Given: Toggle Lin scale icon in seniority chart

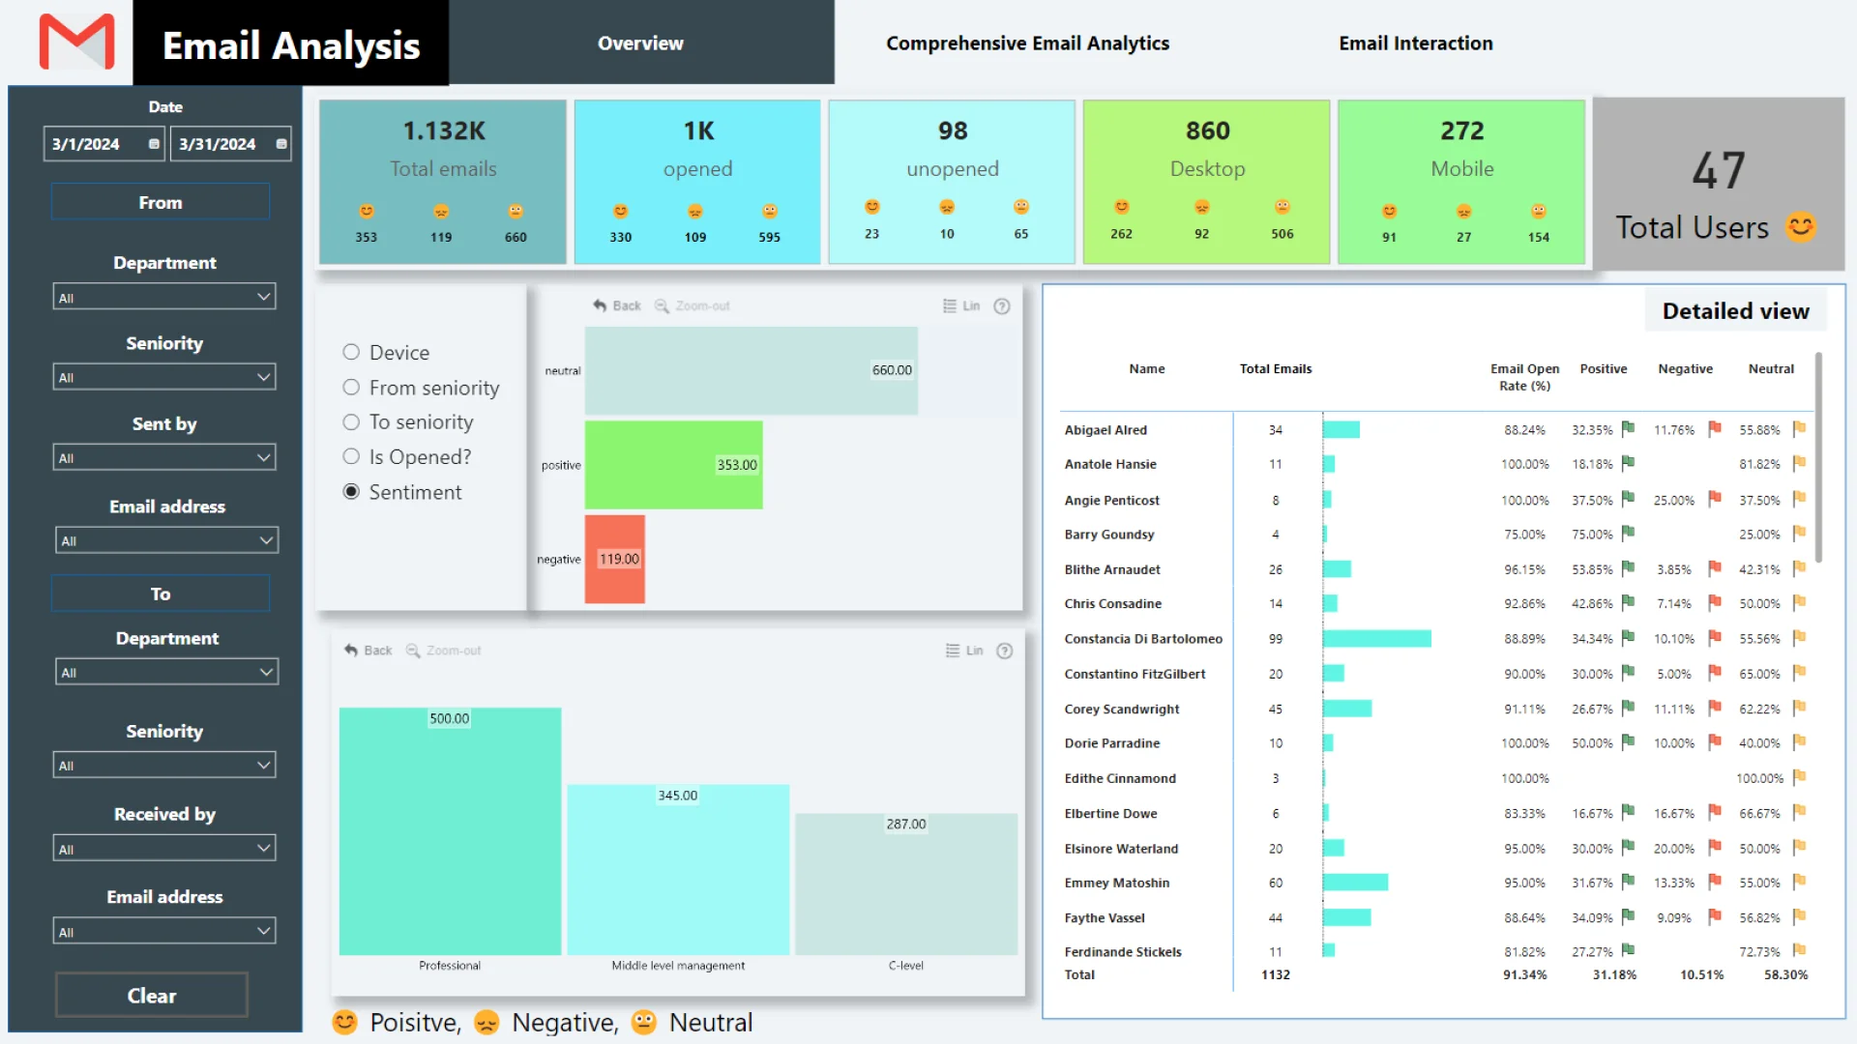Looking at the screenshot, I should tap(953, 651).
